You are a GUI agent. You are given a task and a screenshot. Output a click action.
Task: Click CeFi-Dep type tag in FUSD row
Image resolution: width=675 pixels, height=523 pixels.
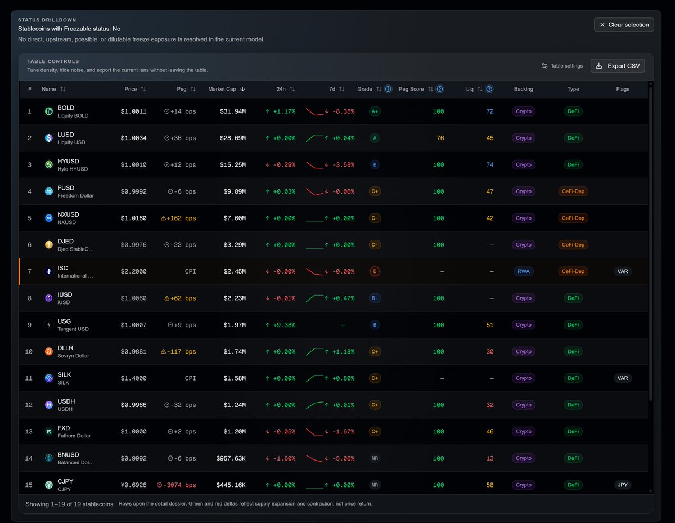coord(573,191)
